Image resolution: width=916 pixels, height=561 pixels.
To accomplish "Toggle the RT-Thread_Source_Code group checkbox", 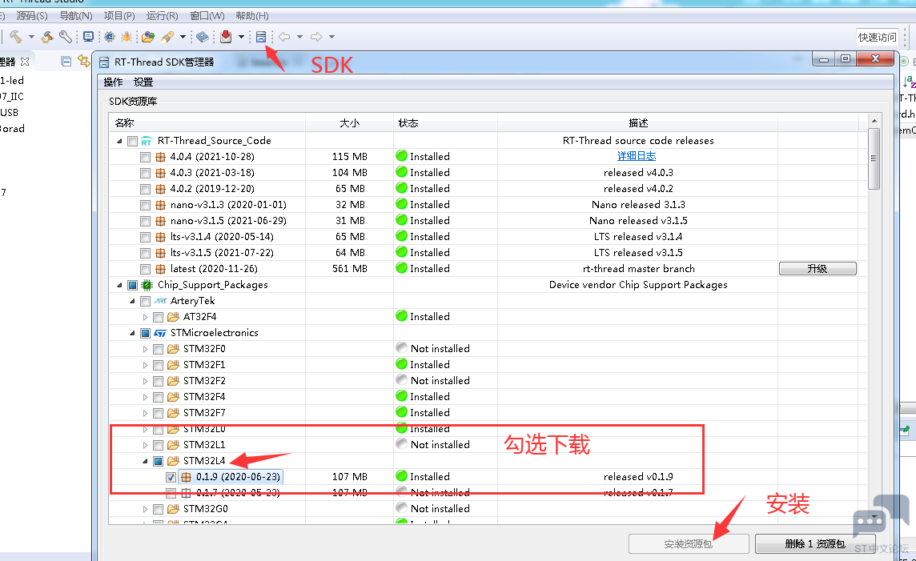I will point(132,142).
